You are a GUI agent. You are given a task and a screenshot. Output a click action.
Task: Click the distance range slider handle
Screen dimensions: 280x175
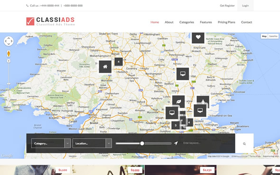(142, 143)
